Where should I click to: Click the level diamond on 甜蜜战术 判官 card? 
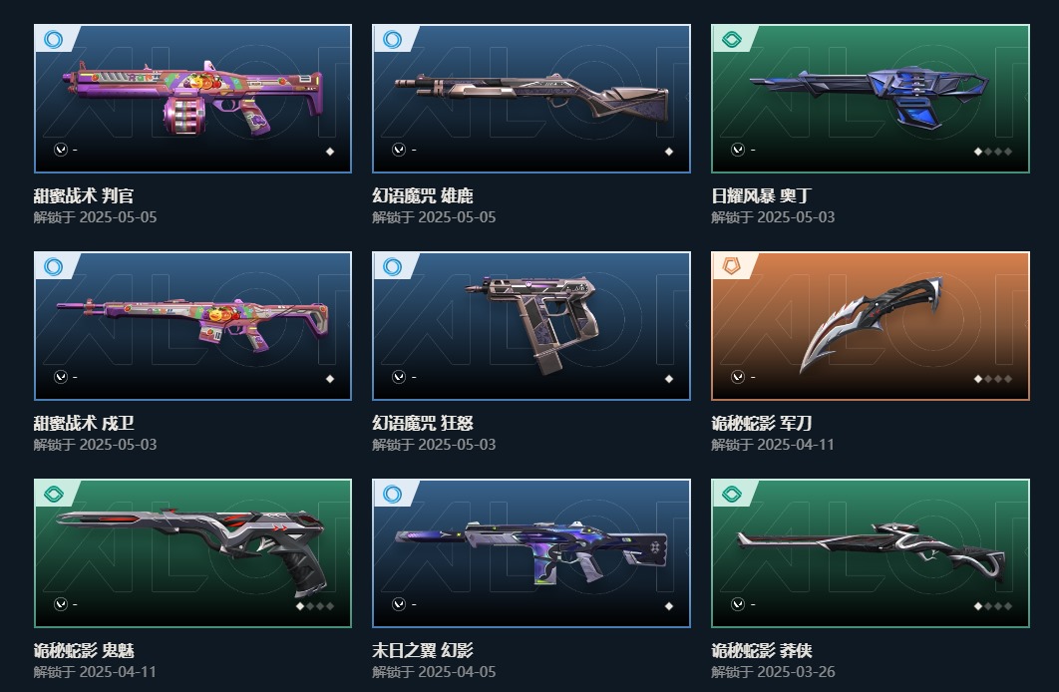tap(330, 152)
